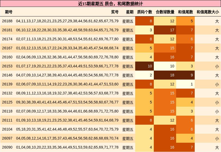Click the winning numbers for period 26118
This screenshot has height=152, width=221.
click(x=67, y=111)
